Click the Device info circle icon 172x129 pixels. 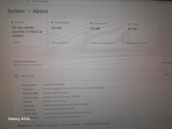point(16,76)
